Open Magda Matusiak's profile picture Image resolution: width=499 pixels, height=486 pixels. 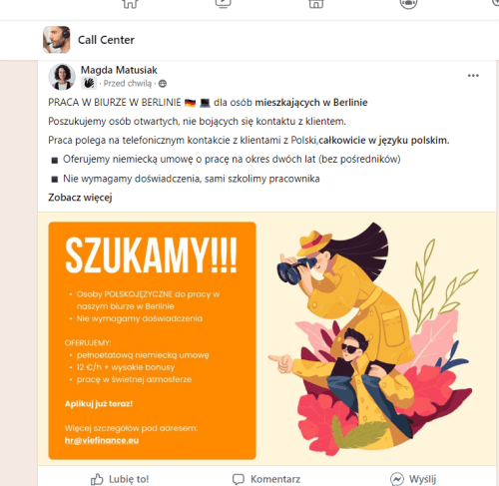point(62,77)
